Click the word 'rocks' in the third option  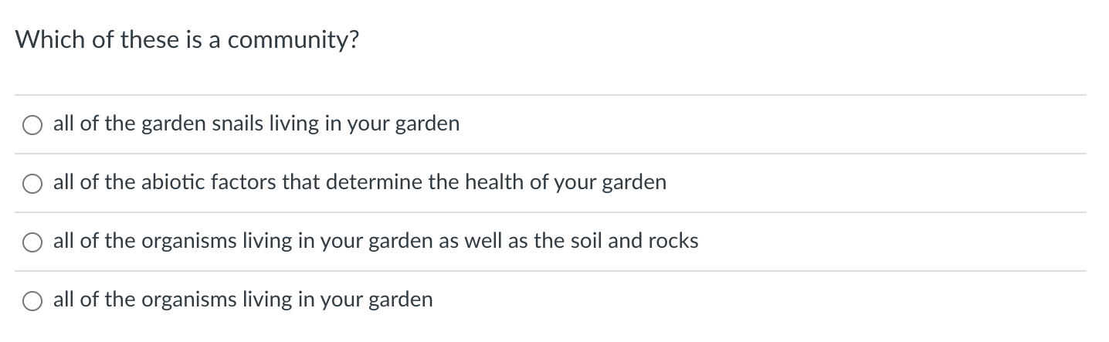tap(675, 241)
